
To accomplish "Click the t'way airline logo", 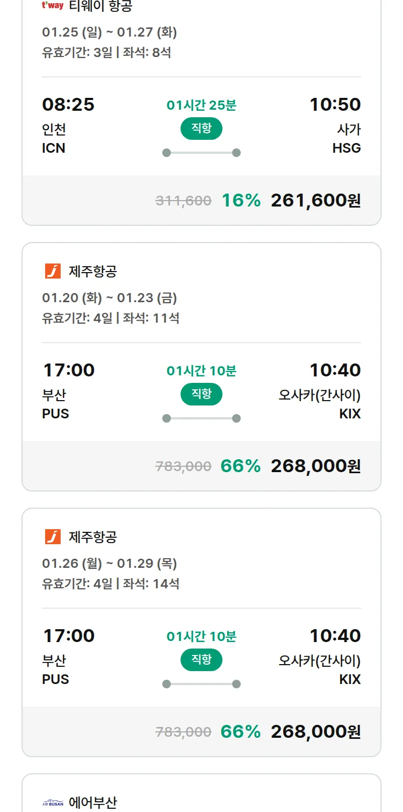I will coord(53,6).
